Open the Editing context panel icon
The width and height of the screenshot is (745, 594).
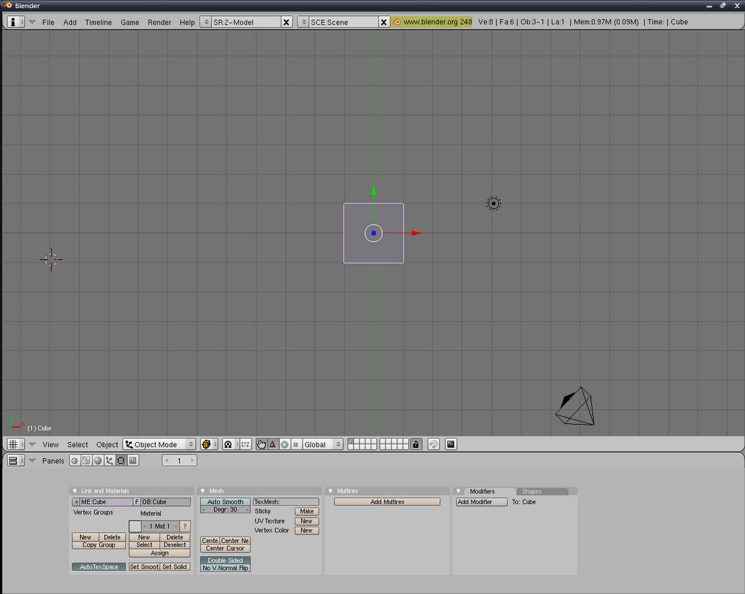(121, 460)
